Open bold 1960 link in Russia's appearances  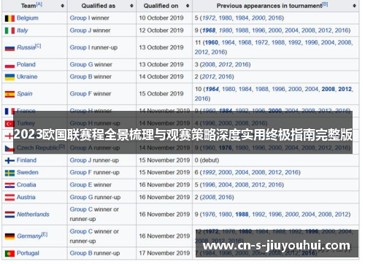pyautogui.click(x=212, y=42)
